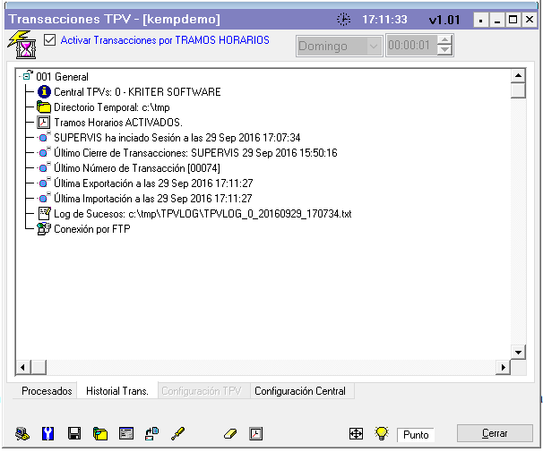543x452 pixels.
Task: Click the eraser icon in bottom toolbar
Action: [229, 433]
